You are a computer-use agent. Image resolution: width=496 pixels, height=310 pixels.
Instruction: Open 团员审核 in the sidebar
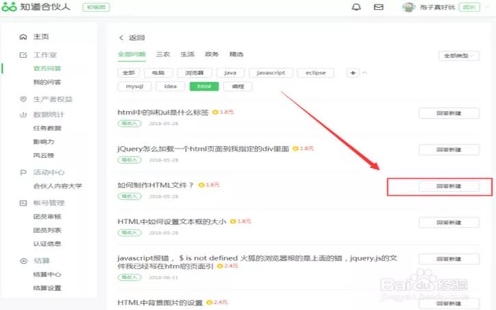[x=47, y=216]
